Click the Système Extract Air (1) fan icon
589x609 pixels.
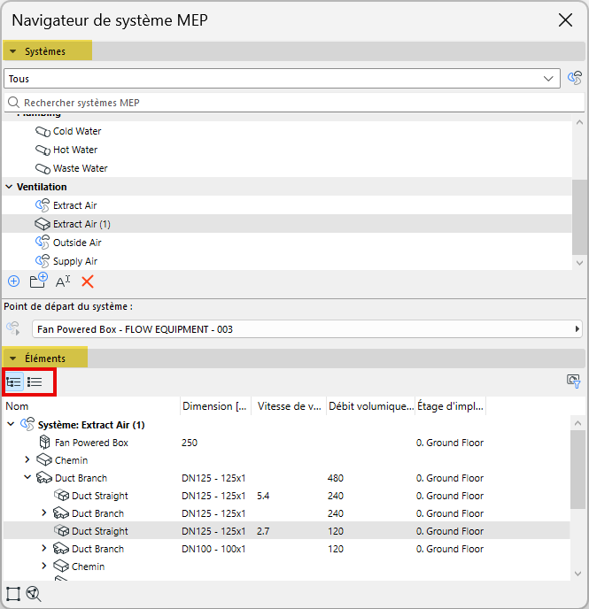[x=27, y=424]
